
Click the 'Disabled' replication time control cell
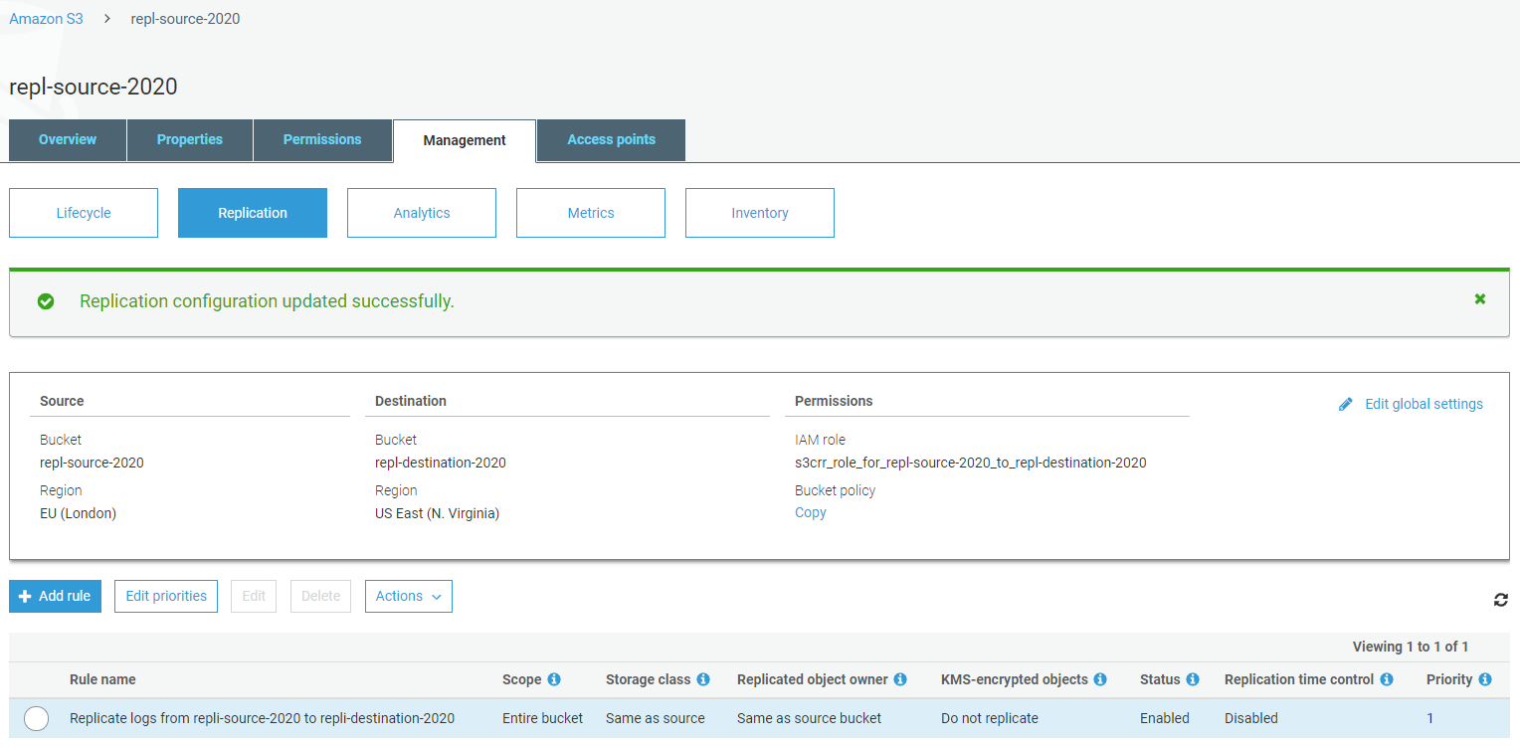(1251, 718)
